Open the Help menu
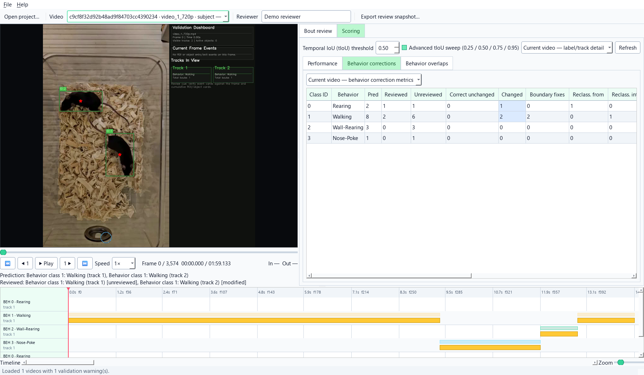This screenshot has width=644, height=375. (22, 5)
